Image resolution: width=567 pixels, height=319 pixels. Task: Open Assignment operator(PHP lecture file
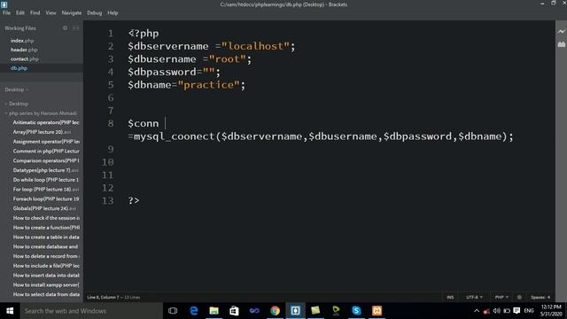tap(46, 142)
